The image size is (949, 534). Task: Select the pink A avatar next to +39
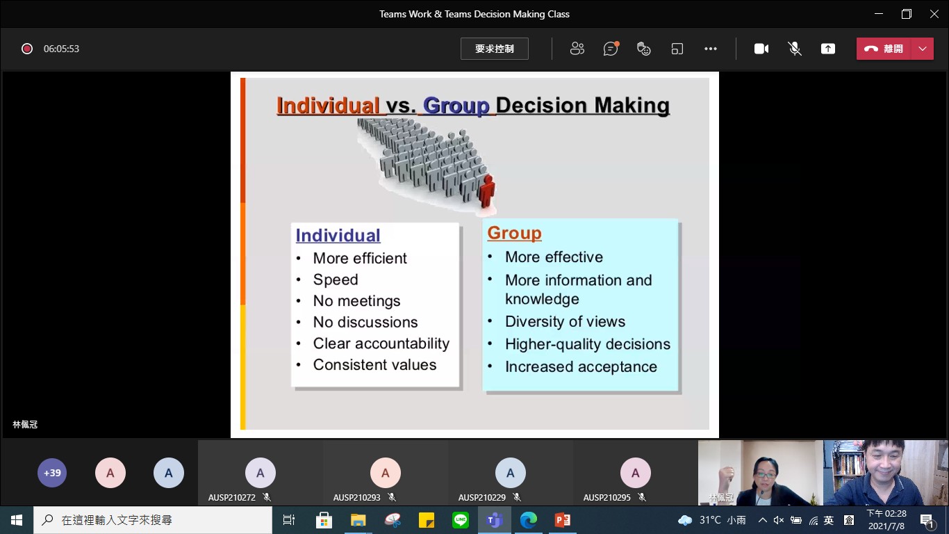tap(110, 473)
